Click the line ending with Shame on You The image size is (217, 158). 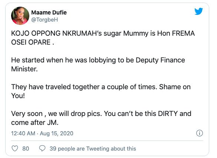tap(101, 91)
